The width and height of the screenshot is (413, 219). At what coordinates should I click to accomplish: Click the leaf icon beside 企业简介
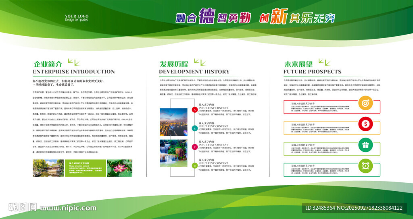coord(74,62)
